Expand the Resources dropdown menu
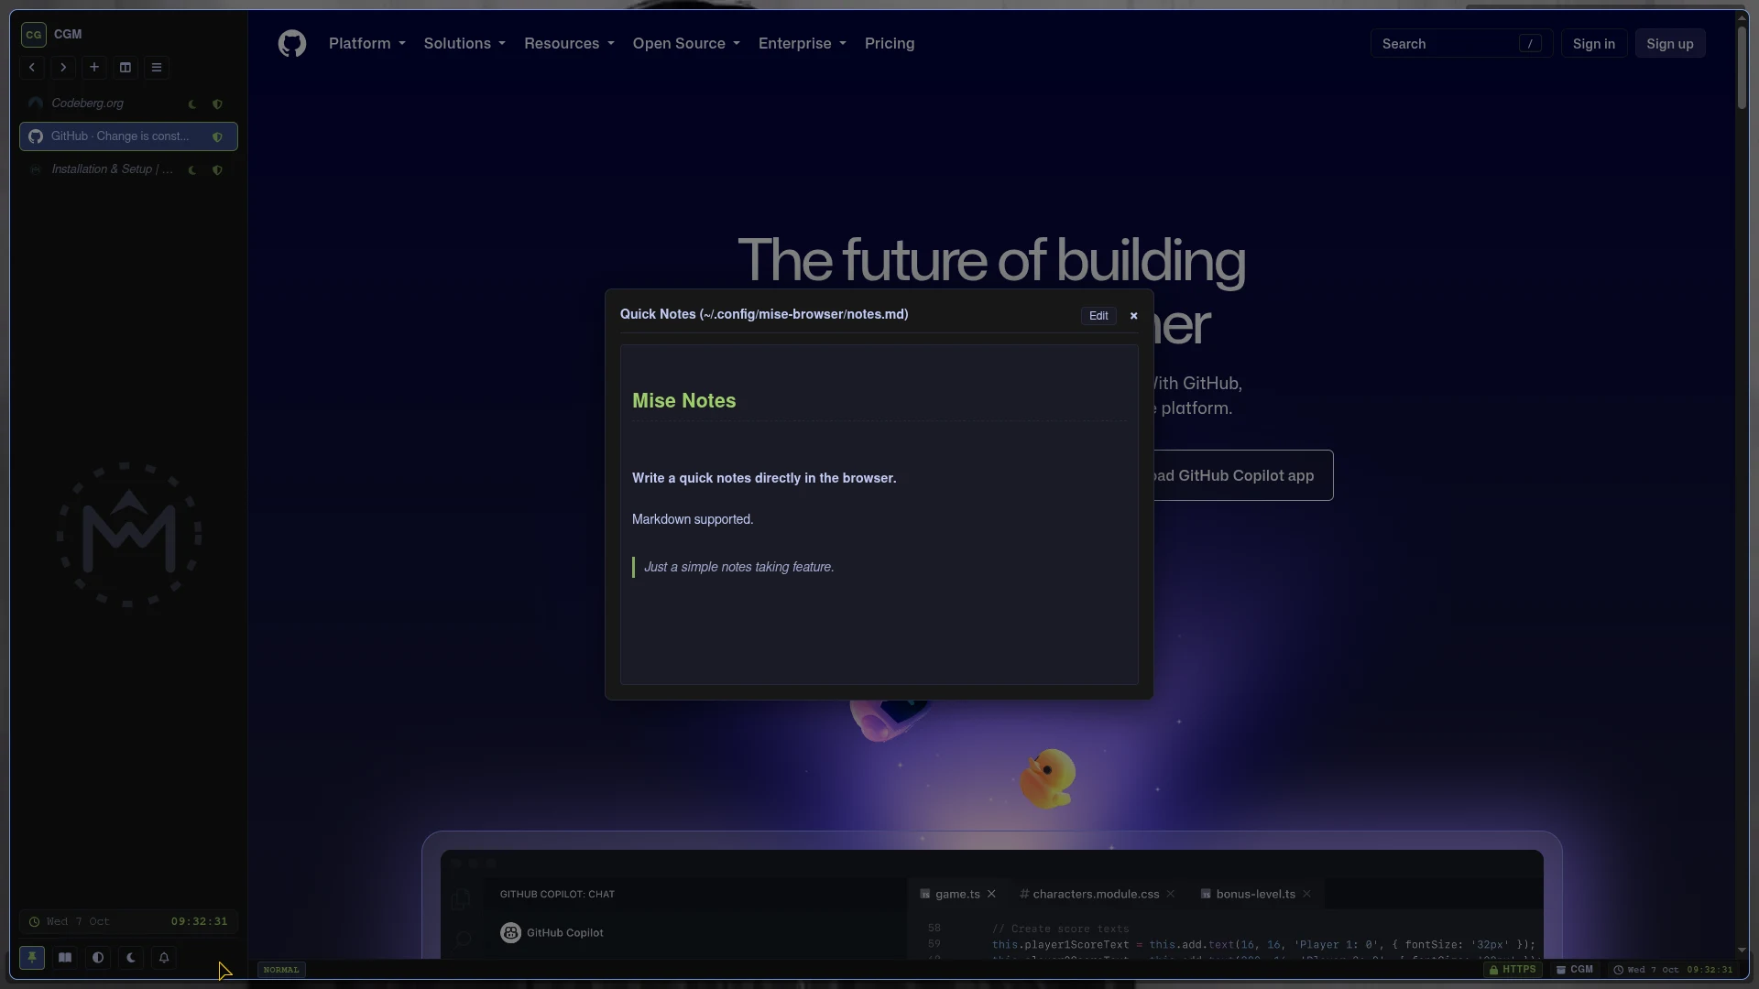 coord(569,44)
